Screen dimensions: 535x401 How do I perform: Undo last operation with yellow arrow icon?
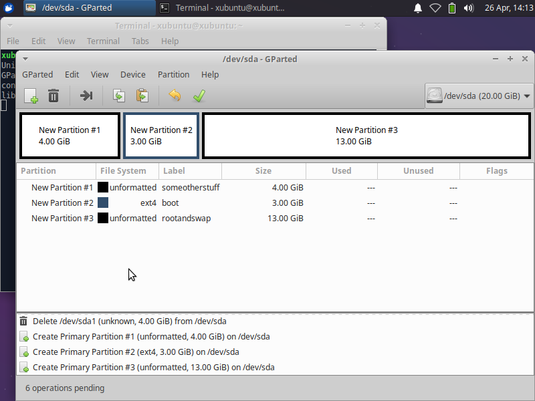pyautogui.click(x=175, y=96)
